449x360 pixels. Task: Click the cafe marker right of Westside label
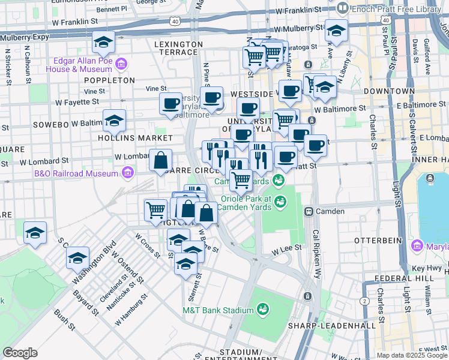coord(290,92)
